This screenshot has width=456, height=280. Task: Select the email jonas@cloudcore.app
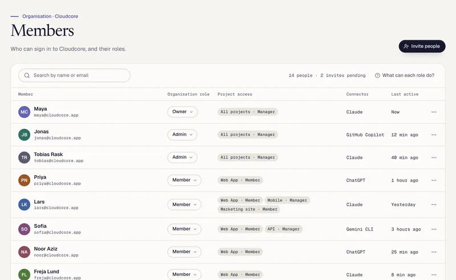point(58,138)
